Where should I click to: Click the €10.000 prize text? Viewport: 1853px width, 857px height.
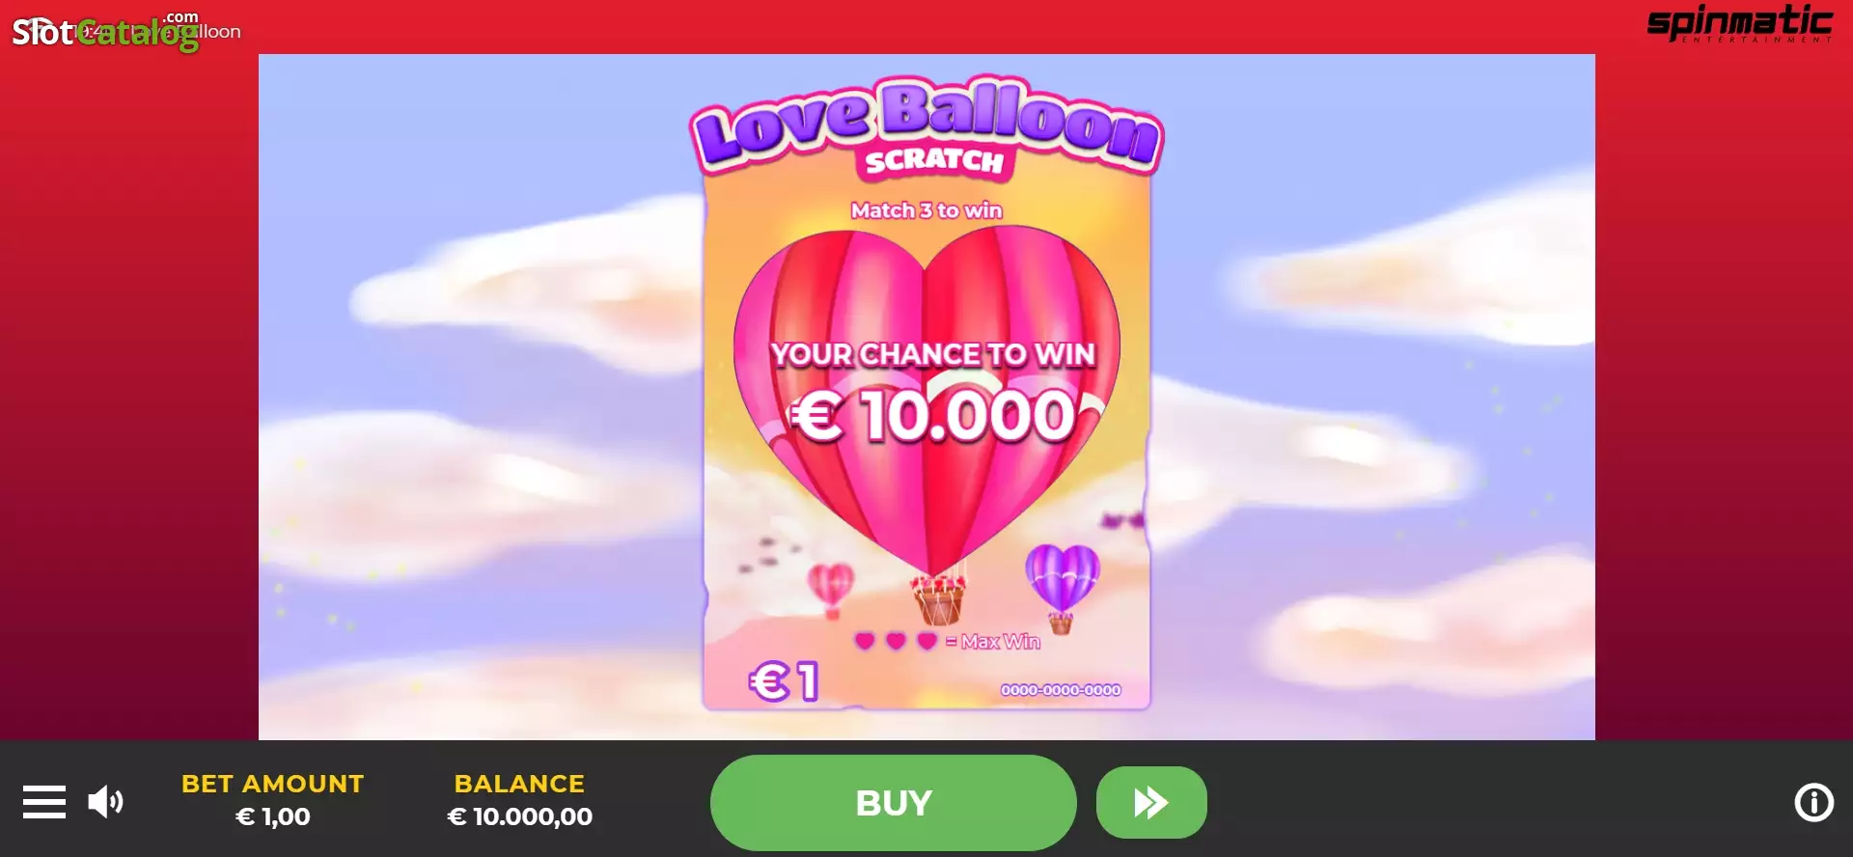(x=932, y=416)
